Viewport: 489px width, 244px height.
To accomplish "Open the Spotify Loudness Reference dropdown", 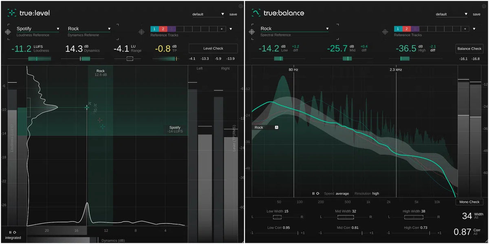I will tap(37, 28).
